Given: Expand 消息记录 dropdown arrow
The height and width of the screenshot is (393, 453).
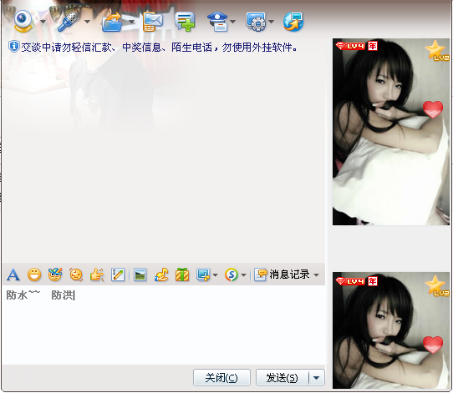Looking at the screenshot, I should pyautogui.click(x=317, y=275).
